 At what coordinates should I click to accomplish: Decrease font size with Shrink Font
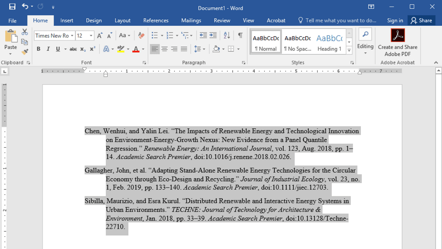click(x=110, y=36)
